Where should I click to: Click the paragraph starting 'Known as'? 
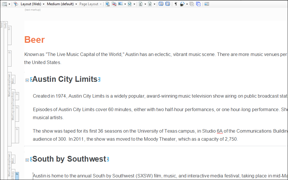coord(156,58)
